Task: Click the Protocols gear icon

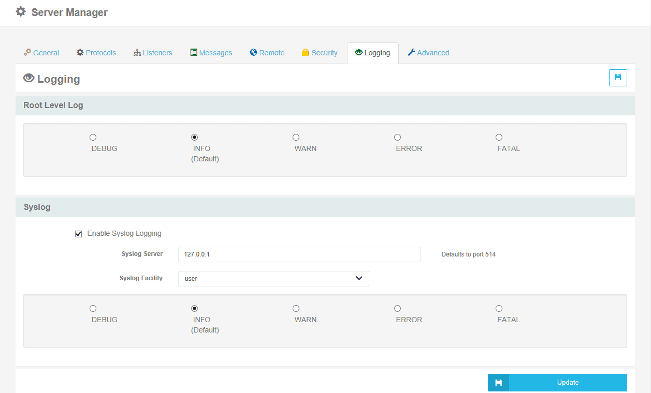Action: [x=80, y=52]
